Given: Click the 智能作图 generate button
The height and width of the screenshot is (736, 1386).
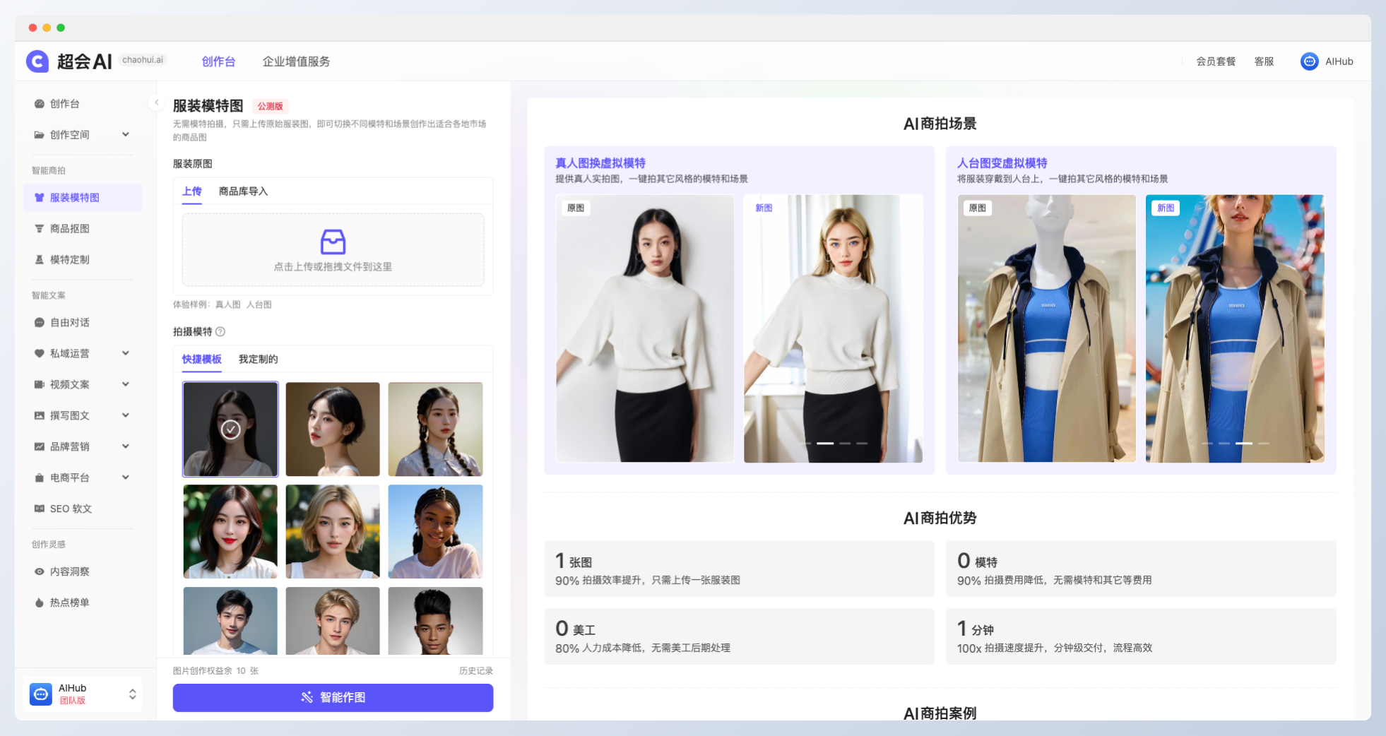Looking at the screenshot, I should point(333,697).
